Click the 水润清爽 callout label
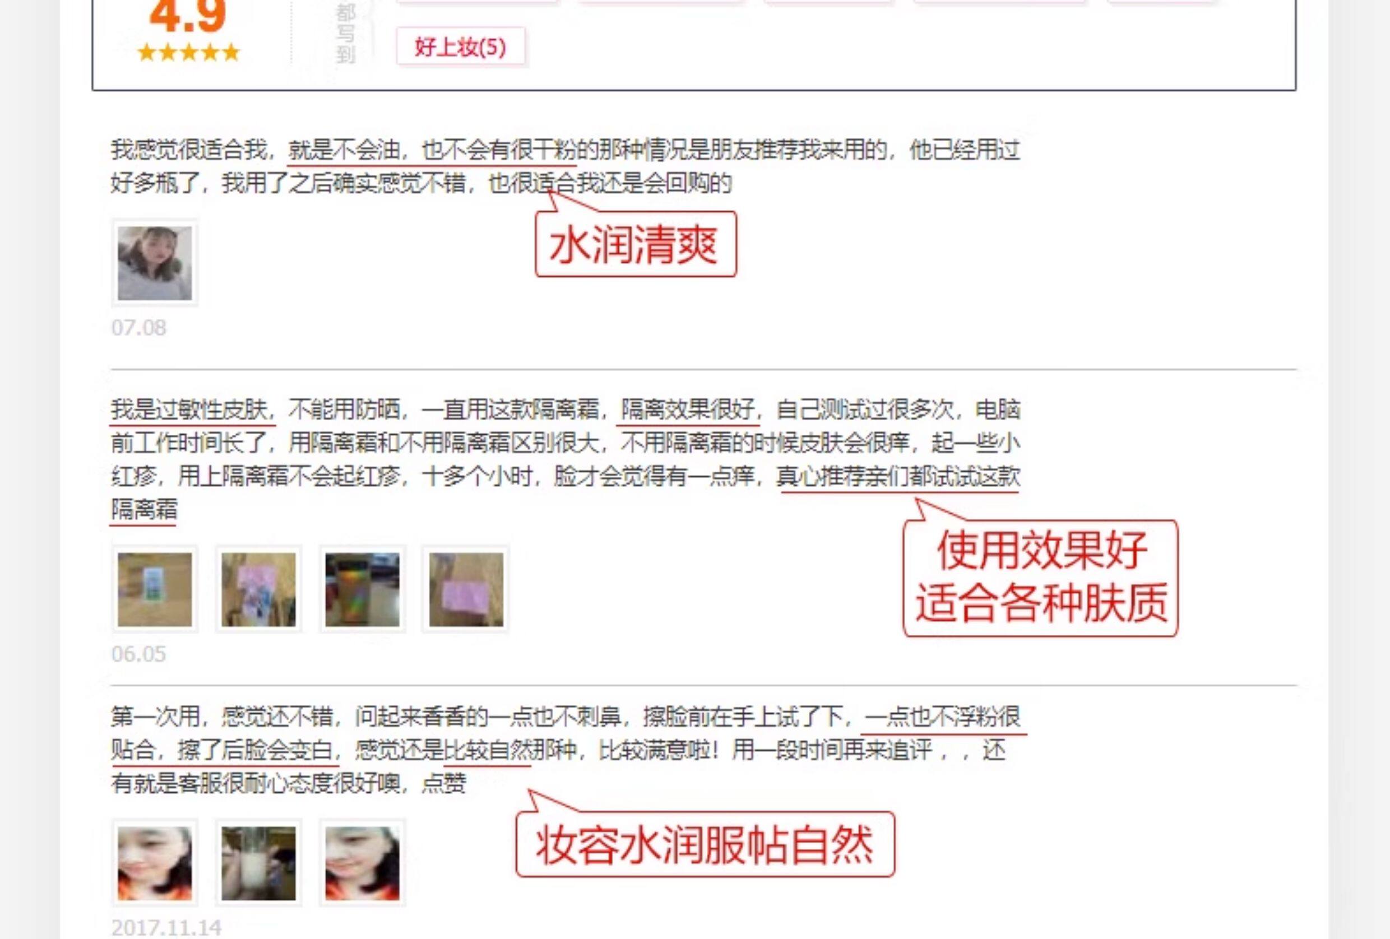 (636, 244)
